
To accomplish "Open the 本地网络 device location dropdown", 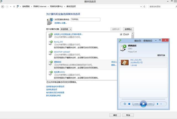I will pos(66,29).
